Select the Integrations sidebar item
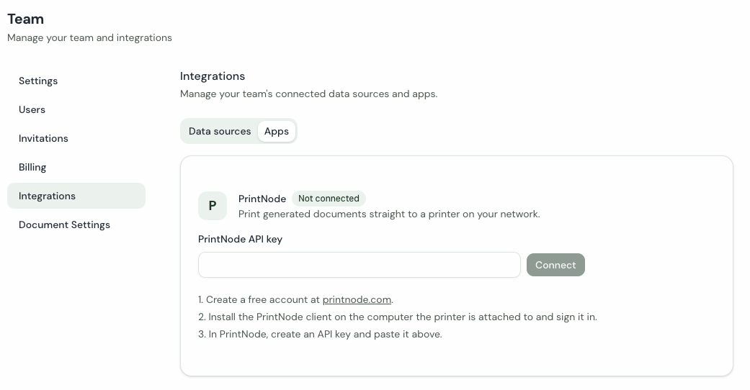750x390 pixels. pos(76,196)
